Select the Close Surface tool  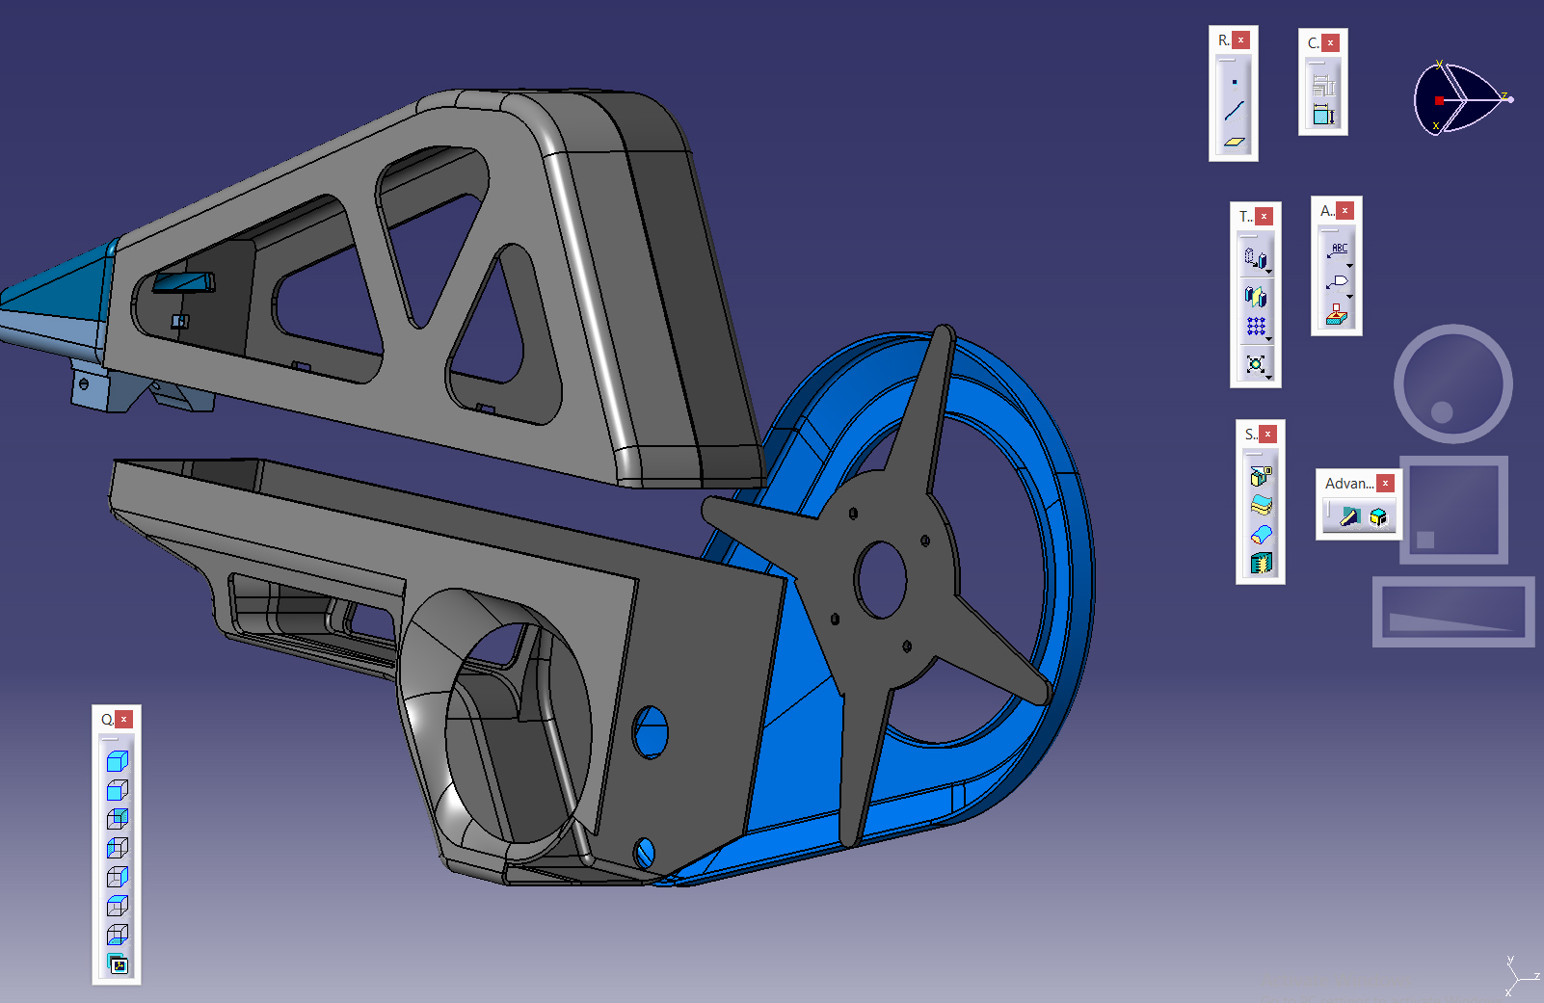point(1261,534)
